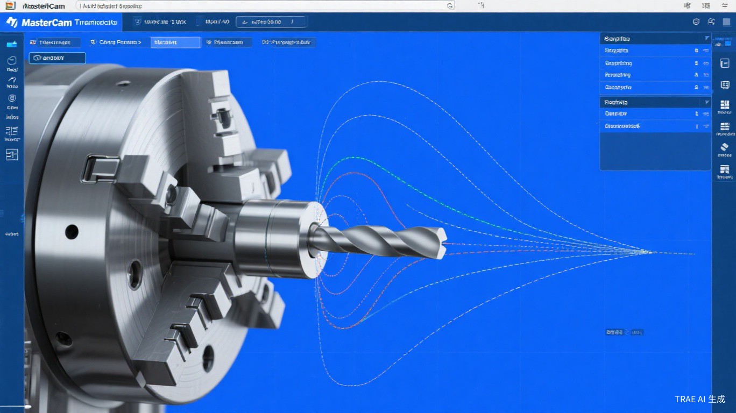The width and height of the screenshot is (736, 413).
Task: Open the fourth tab with the small icon
Action: click(x=228, y=42)
